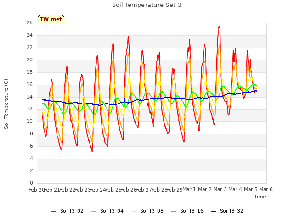Click the yellow SoilT3_08 legend swatch
294x220 pixels.
point(133,212)
